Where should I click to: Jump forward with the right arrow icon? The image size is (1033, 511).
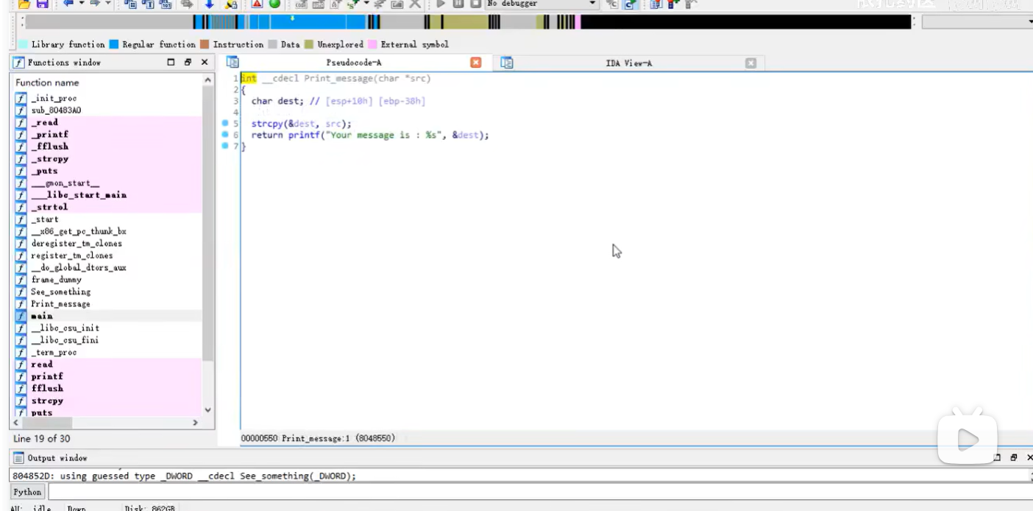pos(96,4)
